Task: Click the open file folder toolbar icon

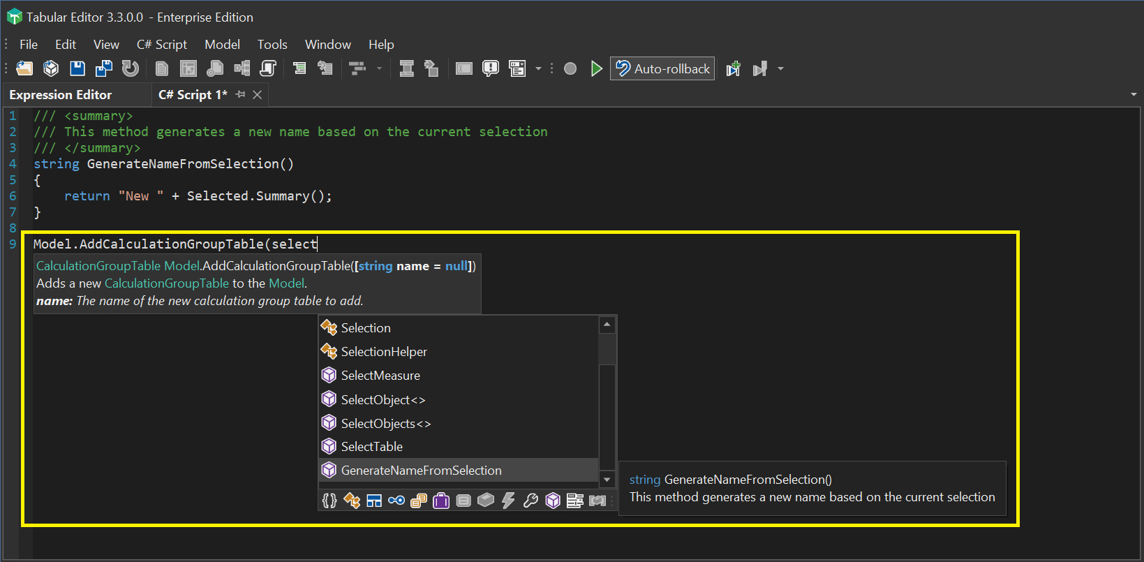Action: click(x=24, y=68)
